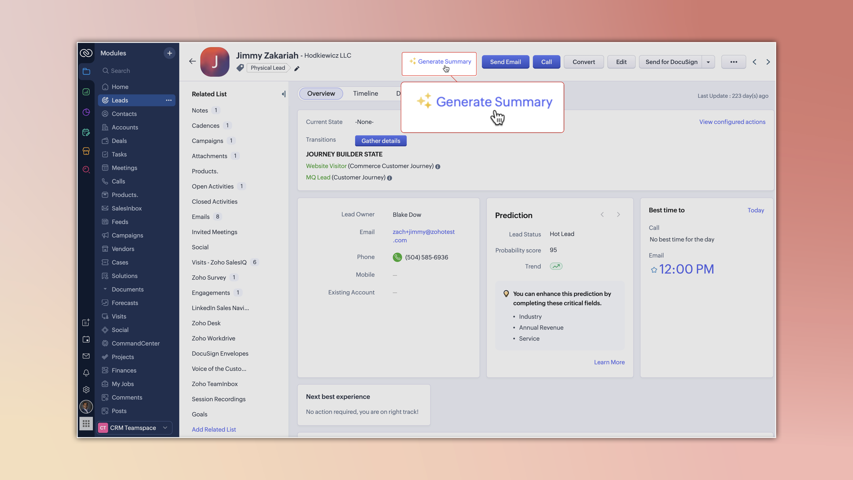The width and height of the screenshot is (853, 480).
Task: Open the three-dots more actions button
Action: pos(733,62)
